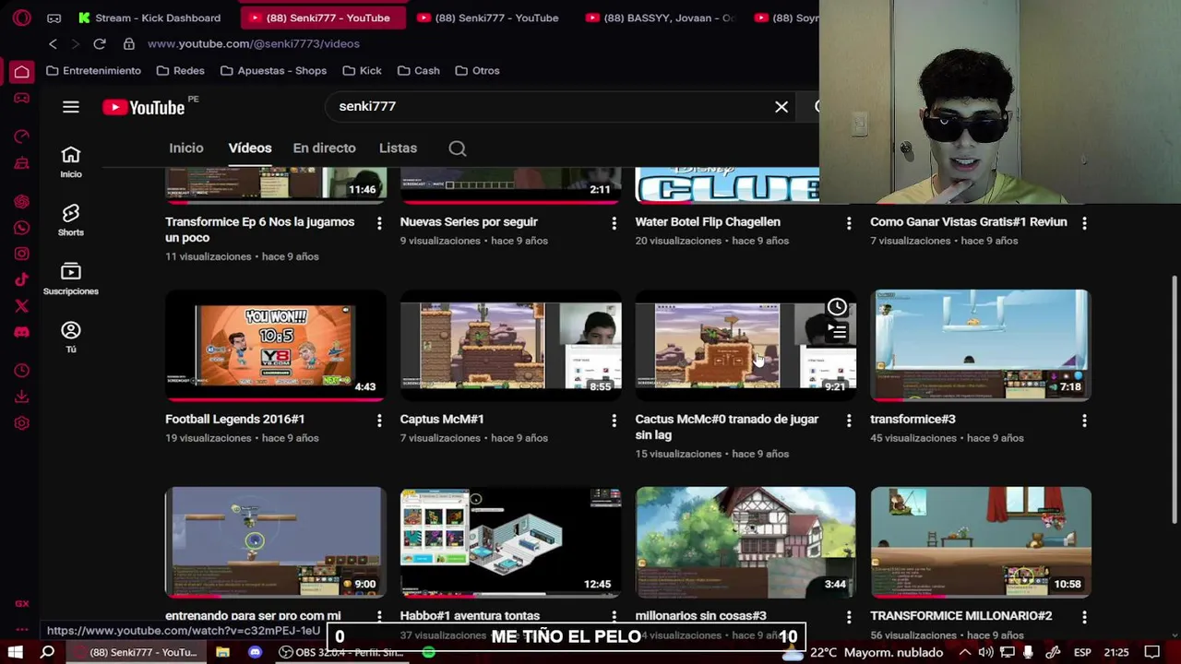Open volume control in system tray

coord(985,652)
